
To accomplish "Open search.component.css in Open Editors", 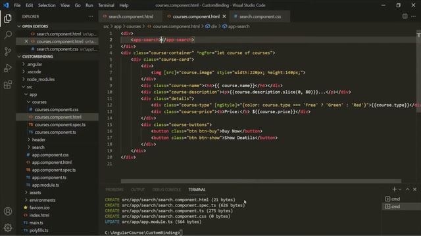I will (57, 49).
